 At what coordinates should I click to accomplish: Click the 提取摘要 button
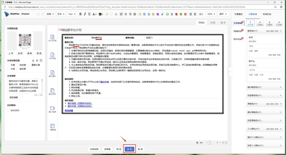click(14, 97)
